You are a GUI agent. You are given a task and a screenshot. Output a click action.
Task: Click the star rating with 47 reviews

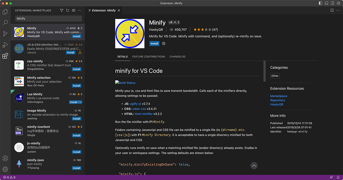[206, 29]
